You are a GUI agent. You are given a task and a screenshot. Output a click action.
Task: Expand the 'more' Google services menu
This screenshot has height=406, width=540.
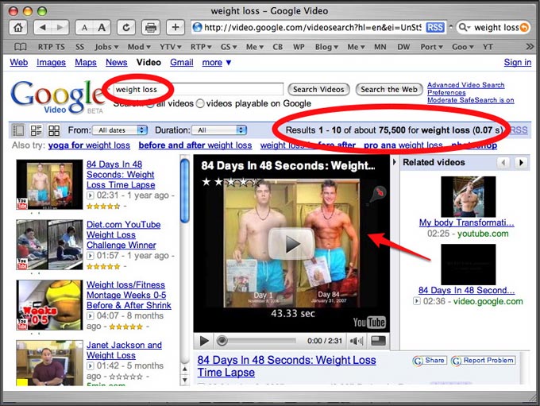(x=217, y=63)
